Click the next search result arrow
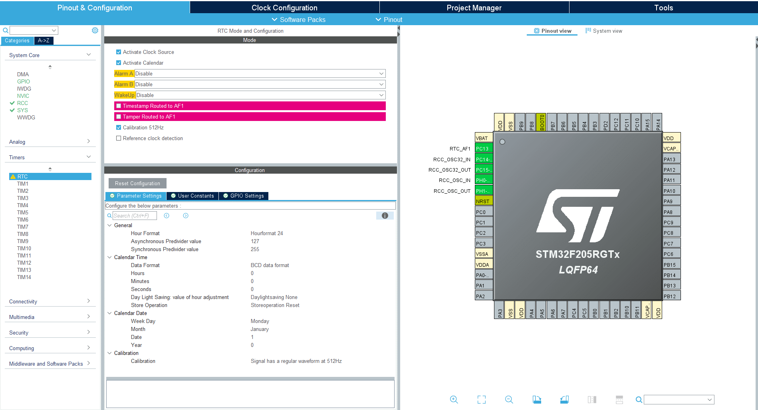 [x=185, y=216]
